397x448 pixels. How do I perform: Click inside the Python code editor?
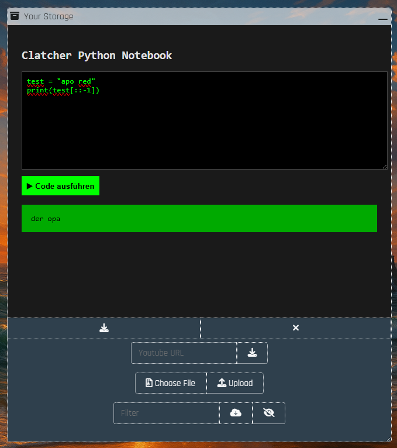[205, 120]
